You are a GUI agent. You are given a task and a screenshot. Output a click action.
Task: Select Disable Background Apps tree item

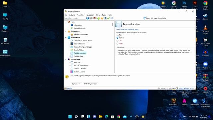pyautogui.click(x=83, y=47)
